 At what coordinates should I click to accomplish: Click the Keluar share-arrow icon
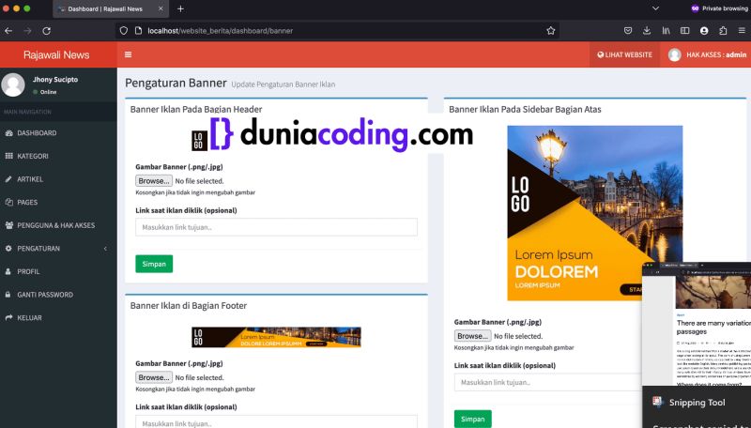(8, 318)
